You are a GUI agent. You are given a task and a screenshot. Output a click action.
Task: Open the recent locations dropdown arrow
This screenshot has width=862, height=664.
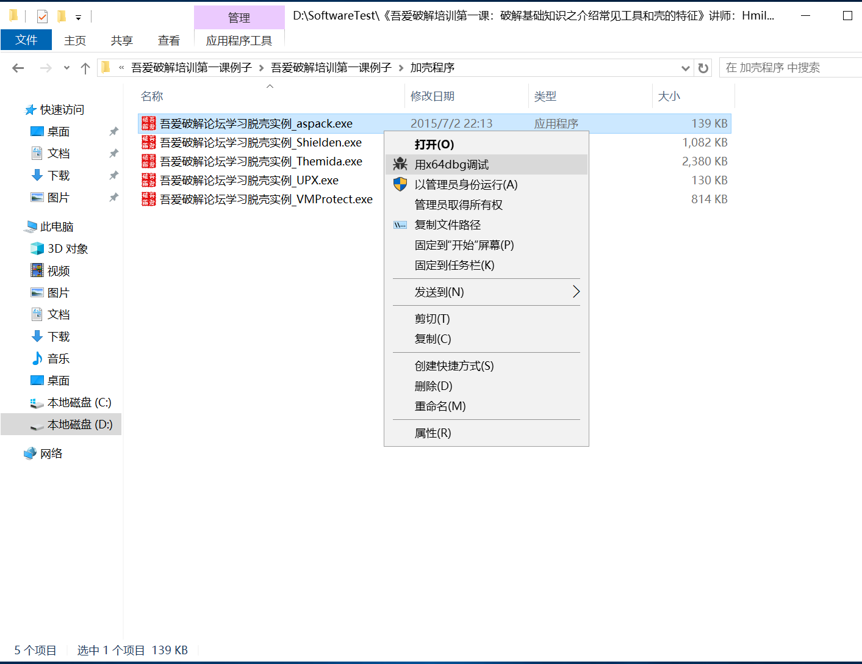(66, 68)
